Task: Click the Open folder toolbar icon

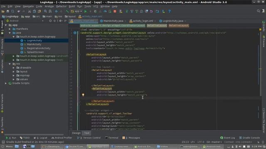Action: tap(3, 11)
